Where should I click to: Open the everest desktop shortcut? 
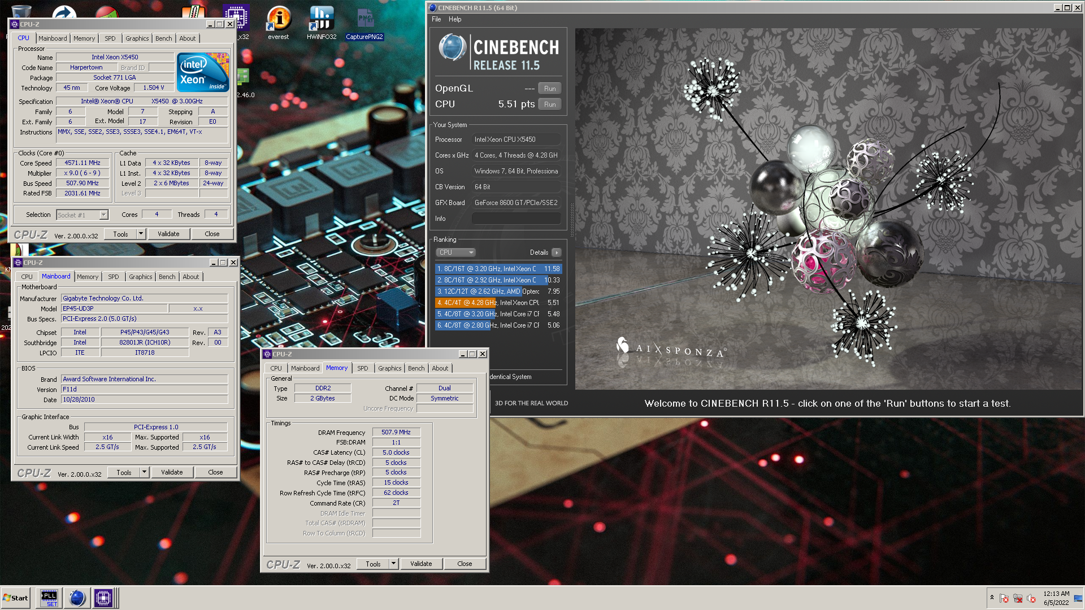279,23
